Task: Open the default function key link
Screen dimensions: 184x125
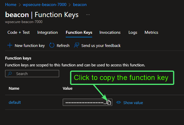Action: pyautogui.click(x=15, y=103)
